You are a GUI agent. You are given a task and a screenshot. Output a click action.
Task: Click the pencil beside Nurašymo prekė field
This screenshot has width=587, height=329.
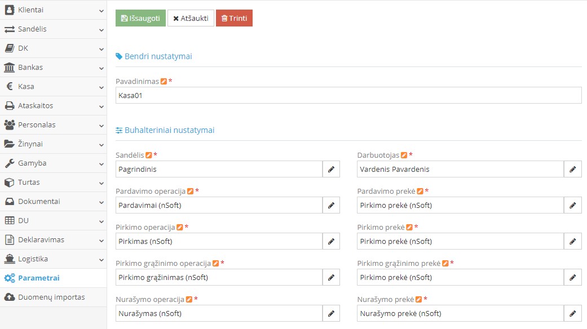(572, 313)
